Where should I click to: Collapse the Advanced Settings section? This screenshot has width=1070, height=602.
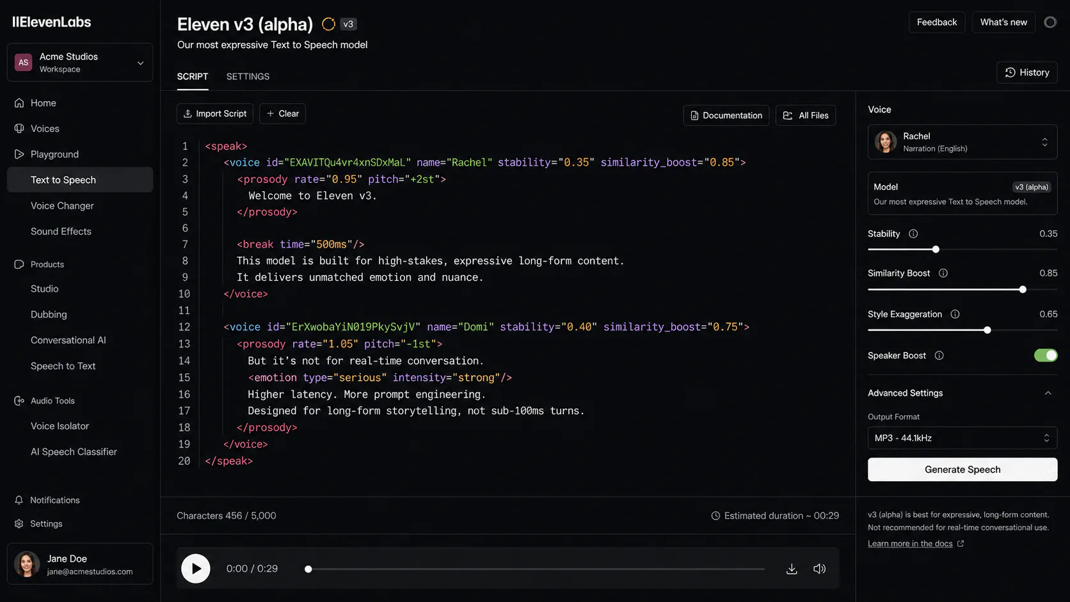(962, 393)
